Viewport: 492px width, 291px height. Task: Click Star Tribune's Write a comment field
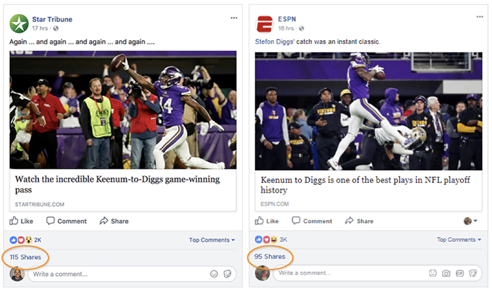click(x=132, y=274)
